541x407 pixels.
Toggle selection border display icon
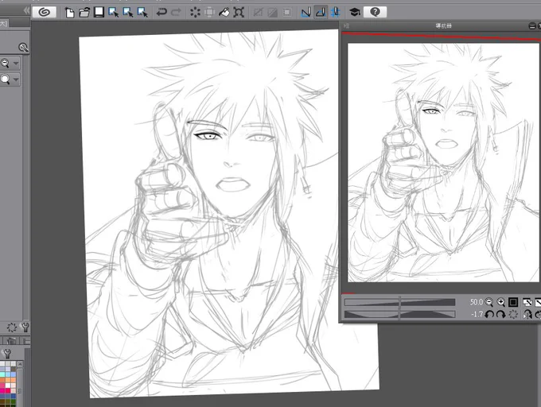point(286,13)
